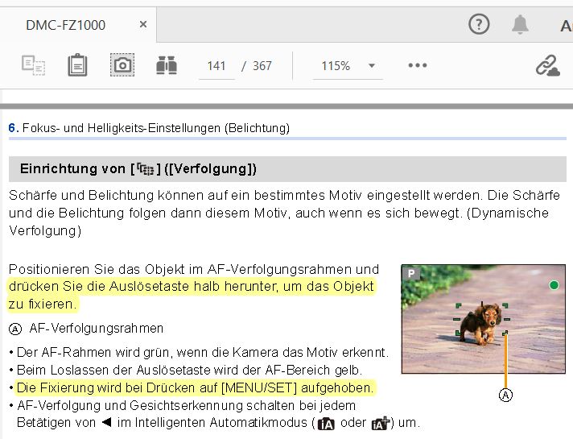Open the Help question mark icon
573x439 pixels.
[x=479, y=24]
